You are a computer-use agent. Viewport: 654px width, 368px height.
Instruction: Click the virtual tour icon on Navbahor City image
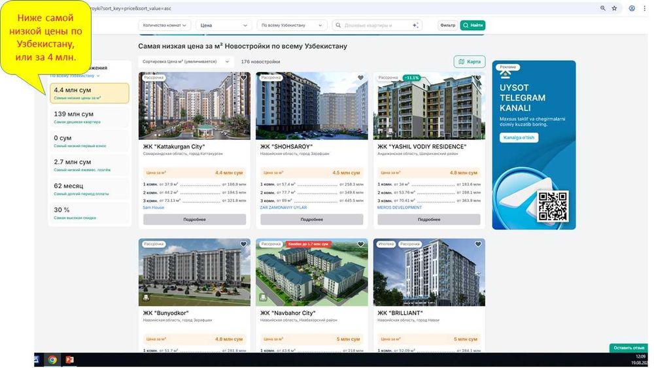(263, 297)
